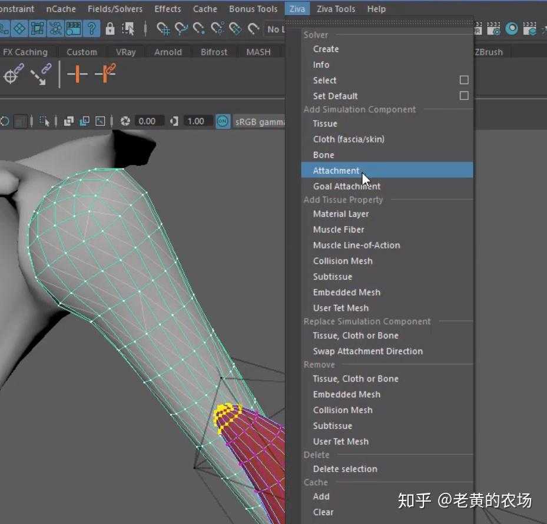Open the sRGB gamma view transform dropdown

pos(259,121)
